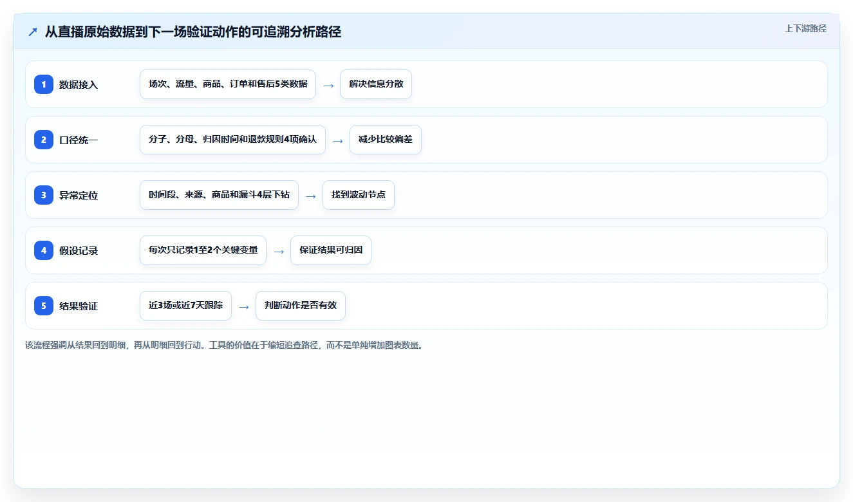Select the 异常定位 step label
This screenshot has width=853, height=502.
pos(79,195)
